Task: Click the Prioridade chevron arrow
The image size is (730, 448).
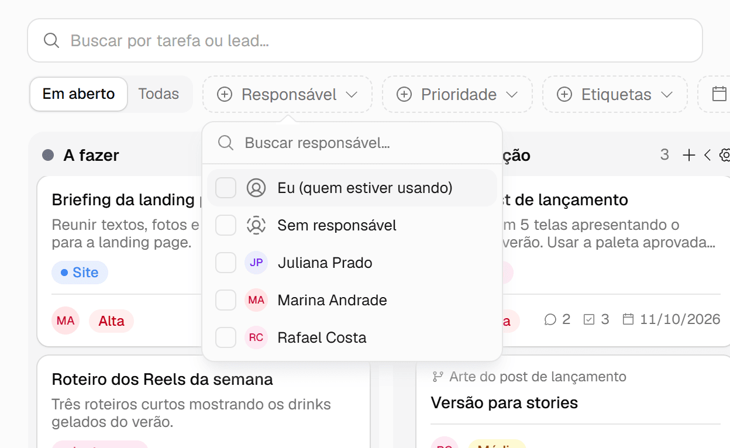Action: 512,94
